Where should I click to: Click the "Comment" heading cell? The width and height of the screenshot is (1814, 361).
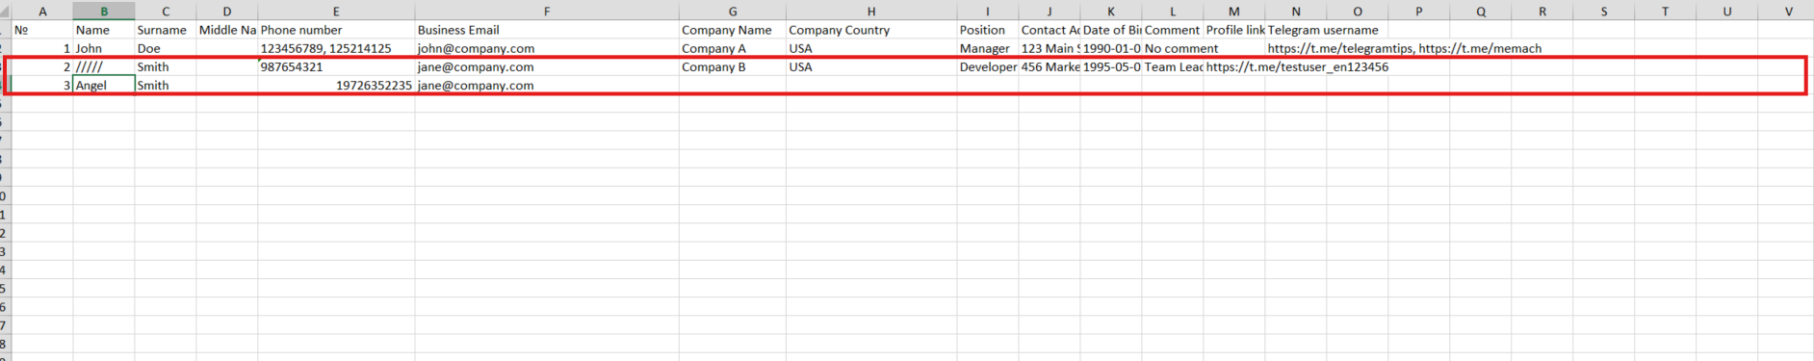point(1173,30)
